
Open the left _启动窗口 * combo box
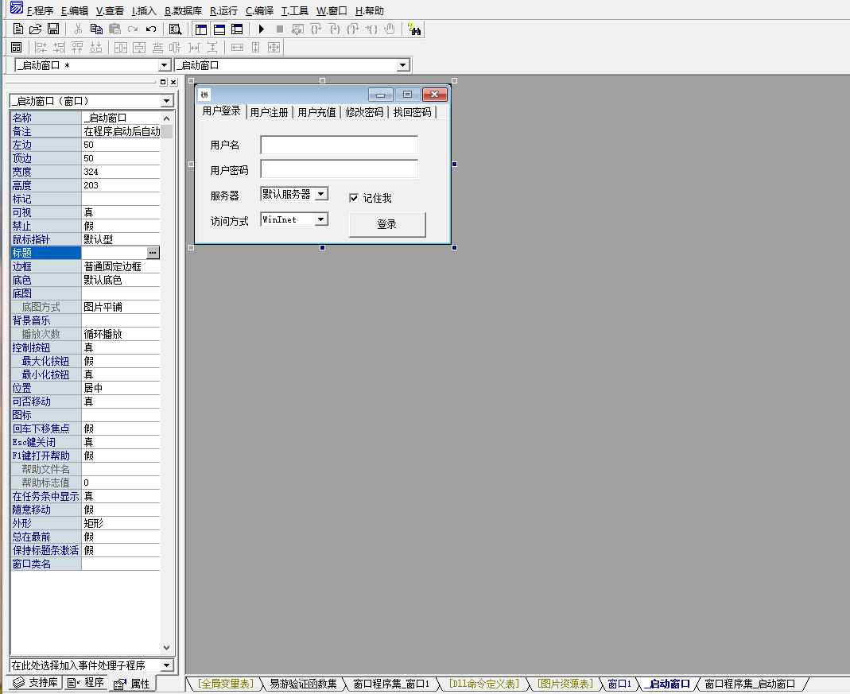pos(165,65)
